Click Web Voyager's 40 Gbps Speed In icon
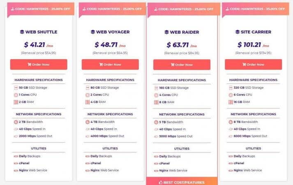 tap(88, 129)
